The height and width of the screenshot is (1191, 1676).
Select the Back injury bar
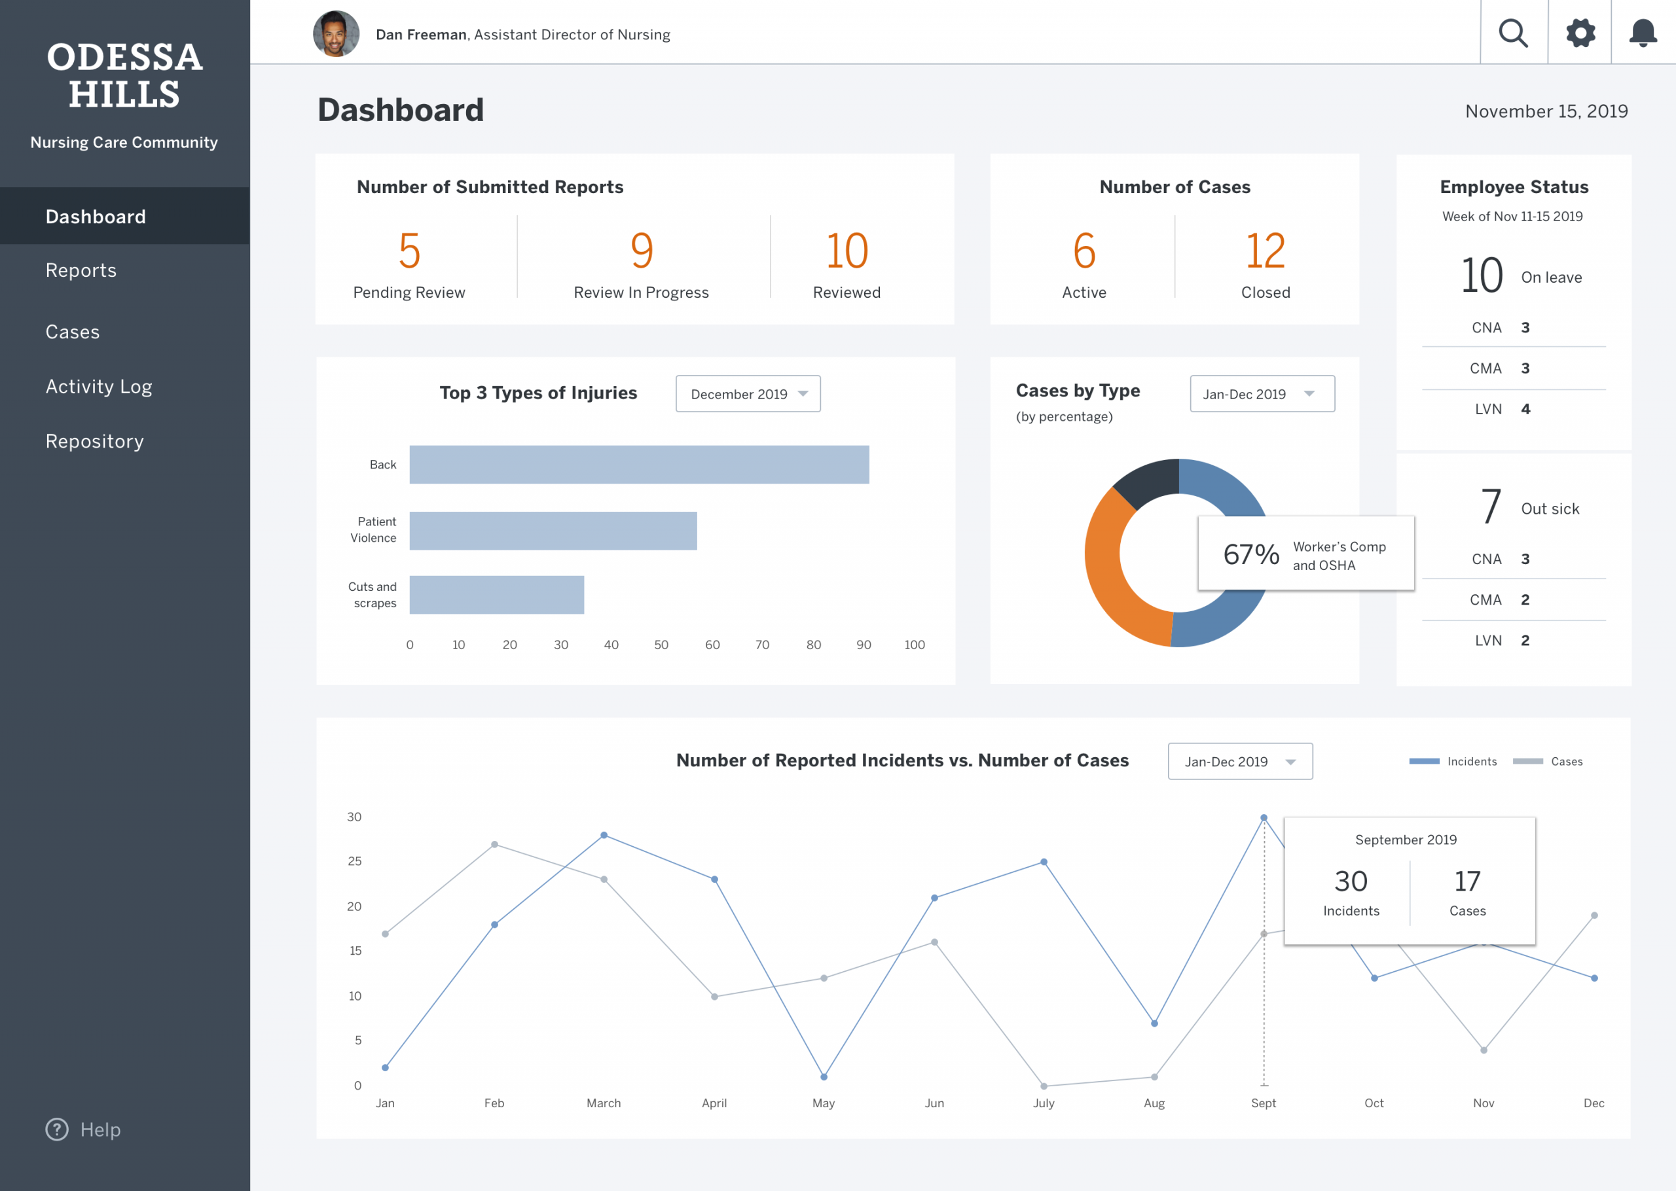[639, 464]
